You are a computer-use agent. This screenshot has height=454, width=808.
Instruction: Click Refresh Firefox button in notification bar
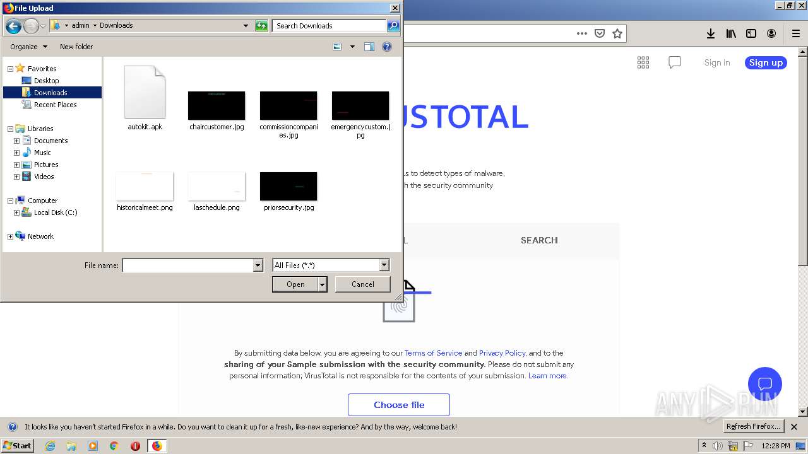coord(754,426)
